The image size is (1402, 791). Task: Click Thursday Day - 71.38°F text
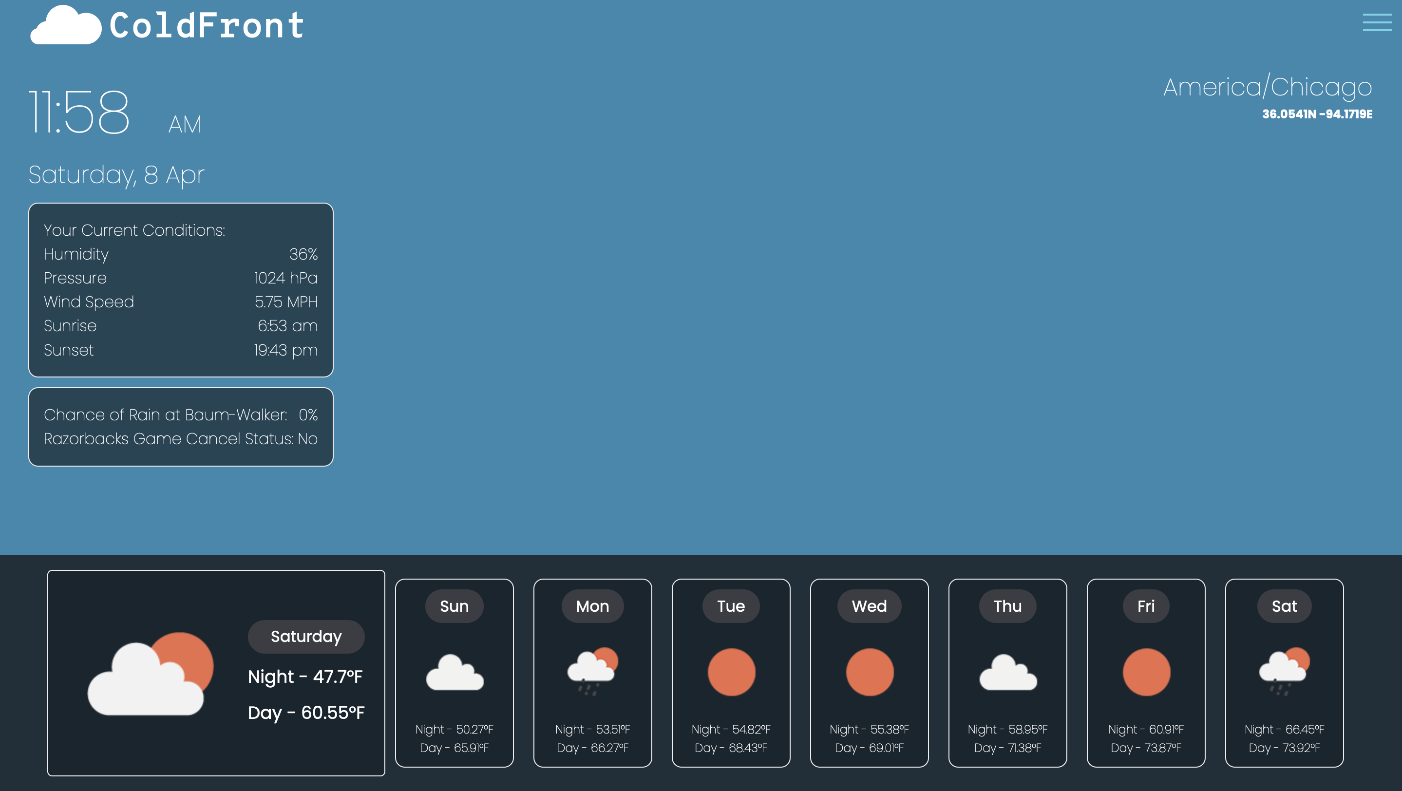point(1008,748)
